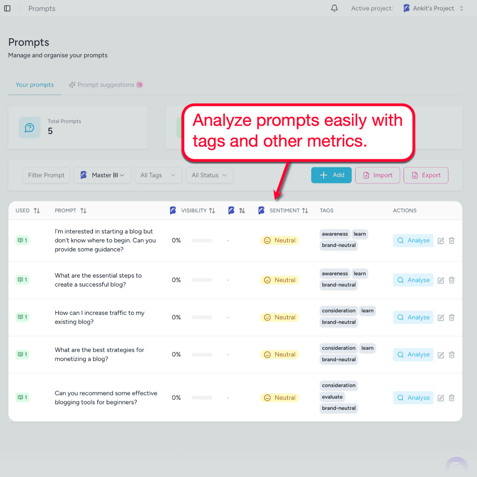
Task: Open the notifications bell
Action: pos(334,8)
